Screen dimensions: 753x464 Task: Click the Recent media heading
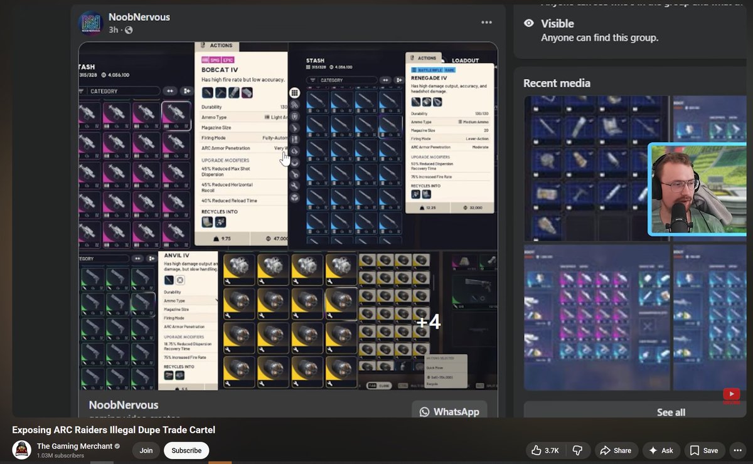point(557,83)
